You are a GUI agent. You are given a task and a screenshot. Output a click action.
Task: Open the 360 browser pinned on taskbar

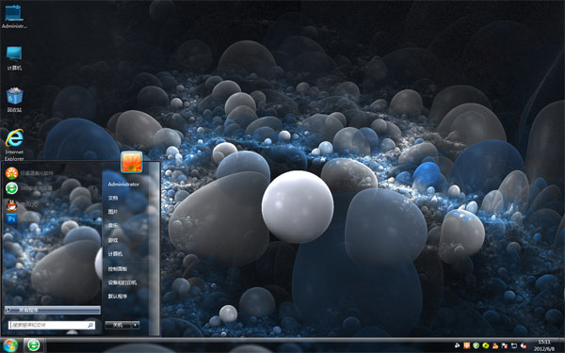pos(34,345)
